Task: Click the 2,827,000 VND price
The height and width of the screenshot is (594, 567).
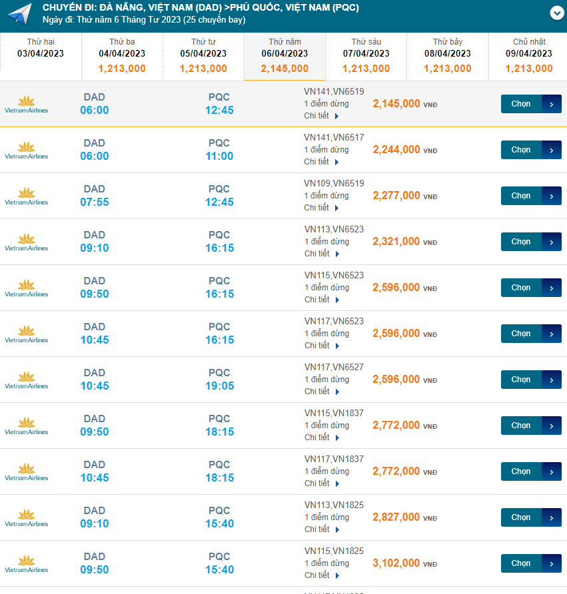Action: tap(396, 517)
